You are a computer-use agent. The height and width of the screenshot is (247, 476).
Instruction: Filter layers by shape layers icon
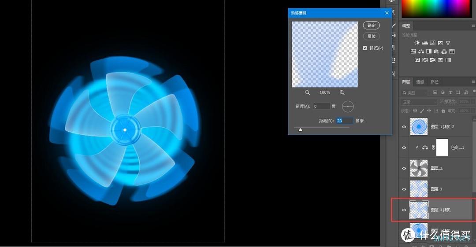[x=458, y=92]
